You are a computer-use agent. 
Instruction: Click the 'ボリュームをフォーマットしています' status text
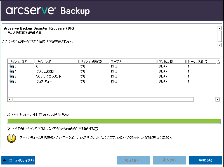[39, 115]
